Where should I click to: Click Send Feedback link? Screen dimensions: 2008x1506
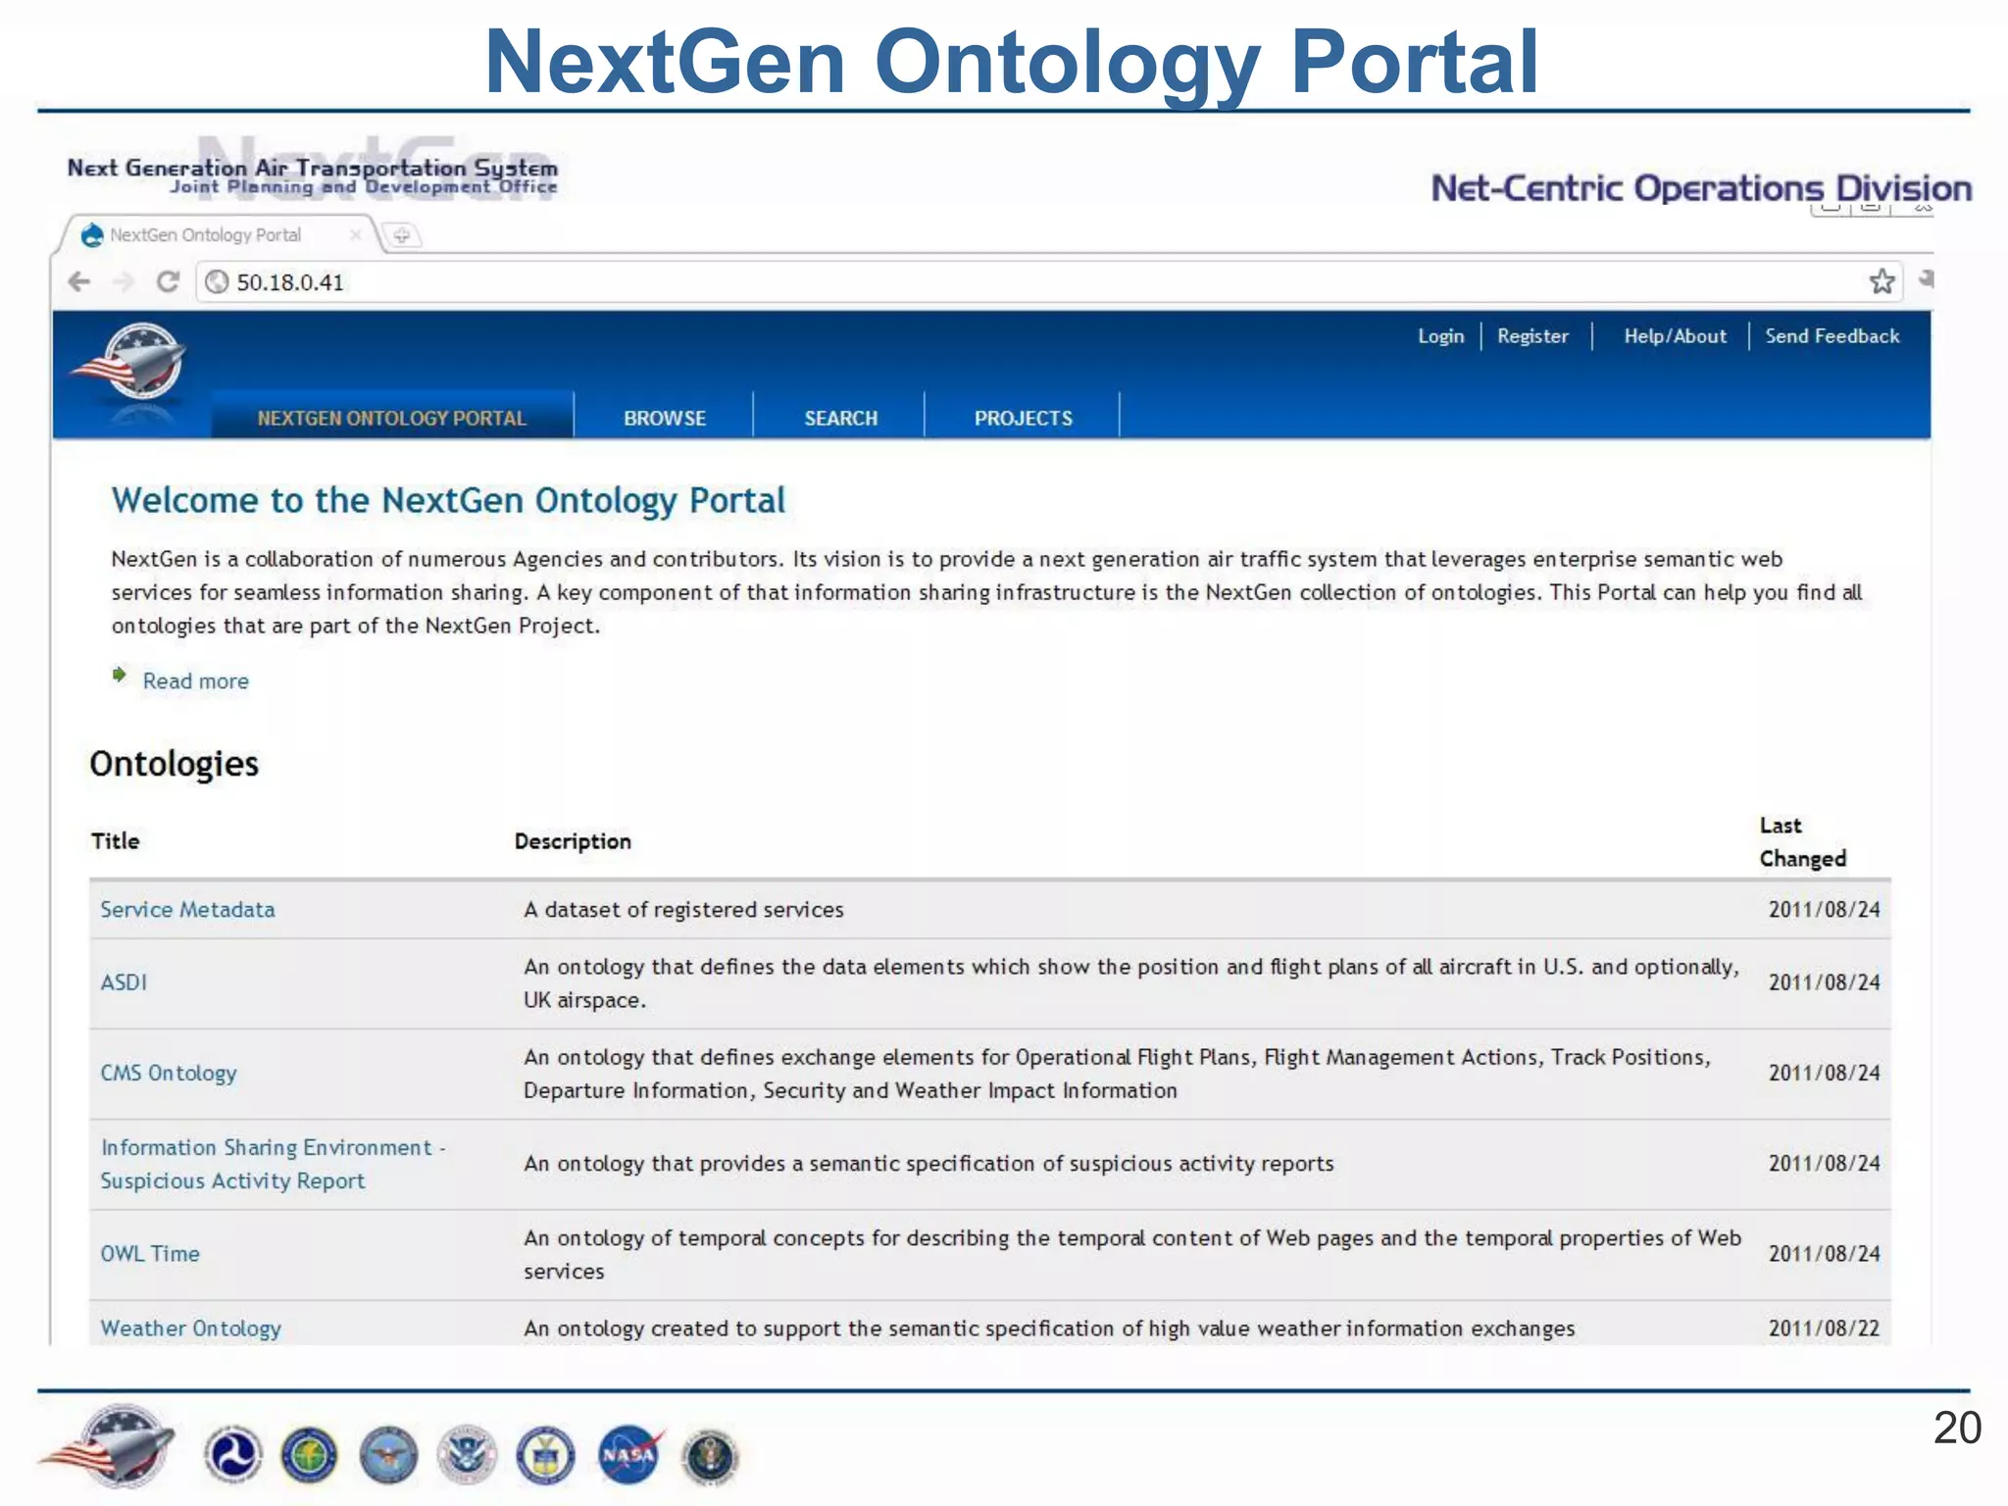click(x=1832, y=336)
